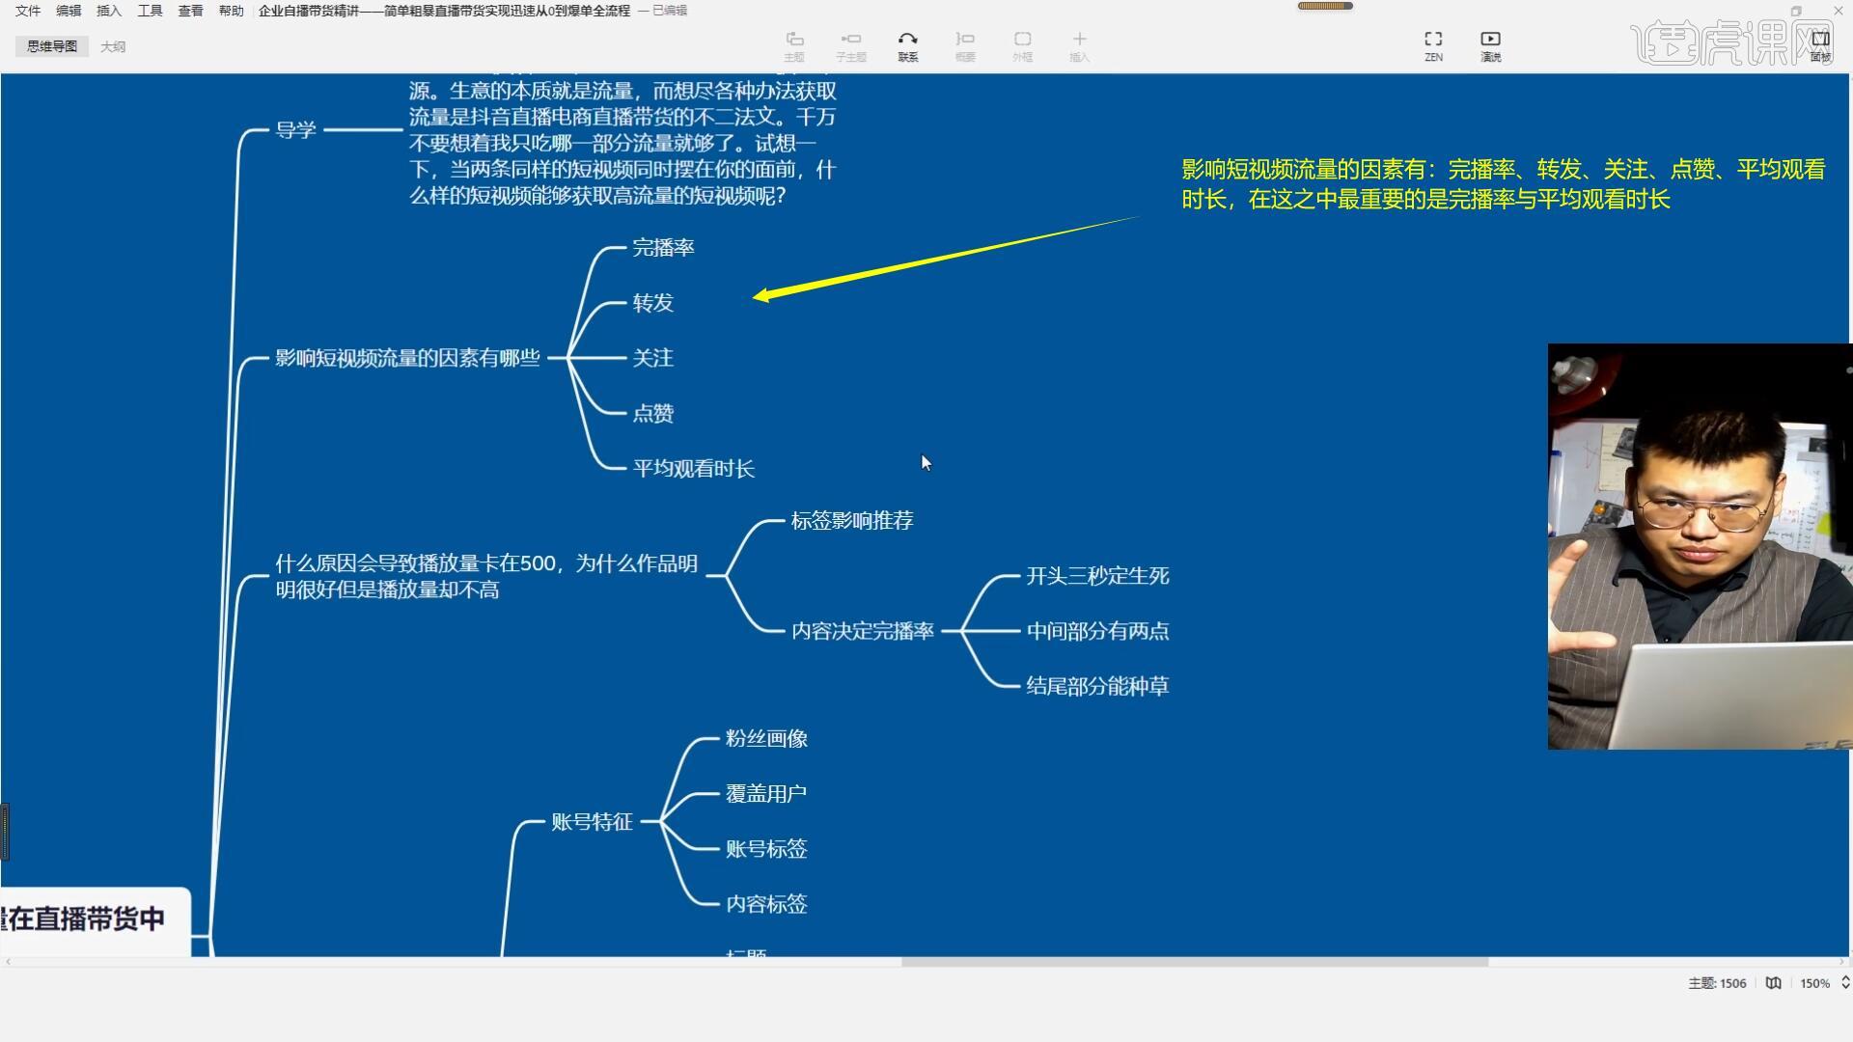Image resolution: width=1853 pixels, height=1042 pixels.
Task: Select the 影响短视频流量的因素有哪些 node
Action: click(x=407, y=358)
